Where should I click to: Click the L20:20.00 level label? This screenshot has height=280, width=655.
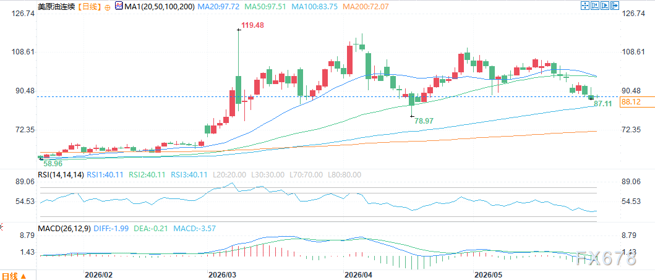tap(230, 174)
